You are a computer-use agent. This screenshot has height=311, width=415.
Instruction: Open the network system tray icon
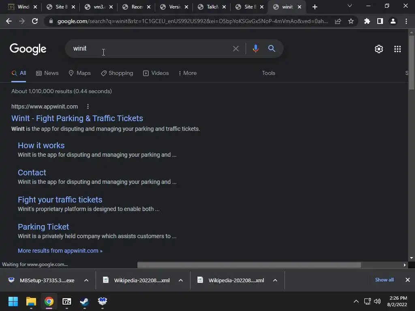pyautogui.click(x=367, y=301)
